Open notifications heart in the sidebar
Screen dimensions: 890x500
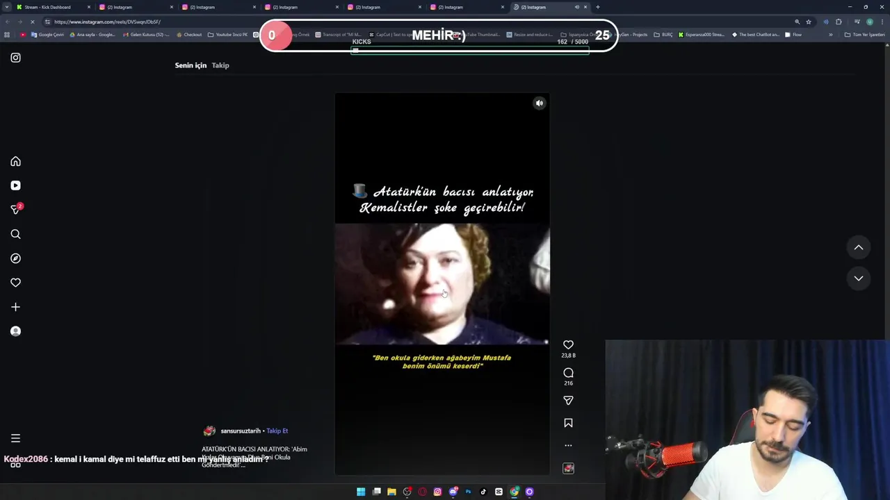click(15, 283)
